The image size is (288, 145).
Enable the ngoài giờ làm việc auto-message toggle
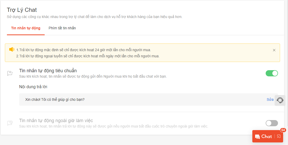[272, 123]
